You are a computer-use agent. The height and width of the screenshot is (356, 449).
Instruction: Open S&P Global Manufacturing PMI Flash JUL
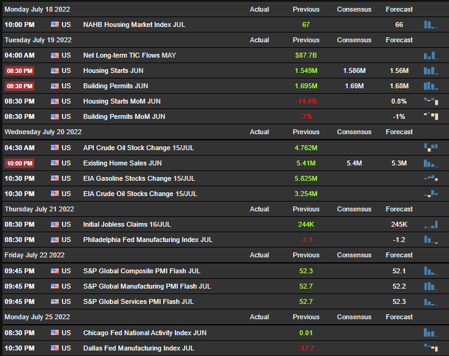click(147, 286)
